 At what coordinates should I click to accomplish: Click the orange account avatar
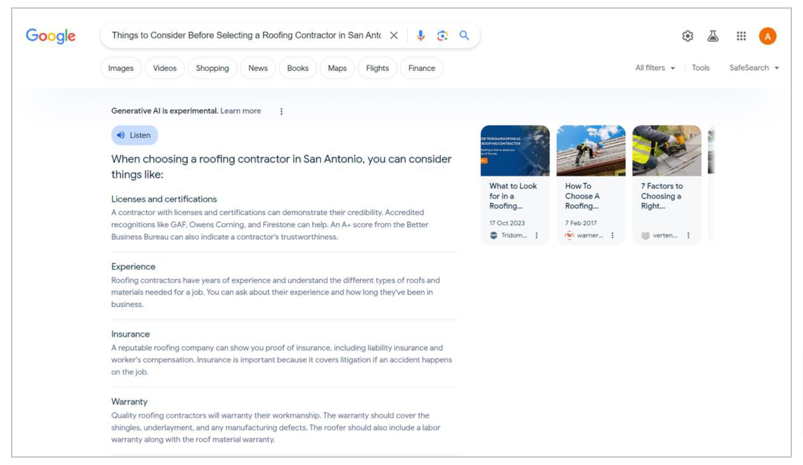(767, 36)
